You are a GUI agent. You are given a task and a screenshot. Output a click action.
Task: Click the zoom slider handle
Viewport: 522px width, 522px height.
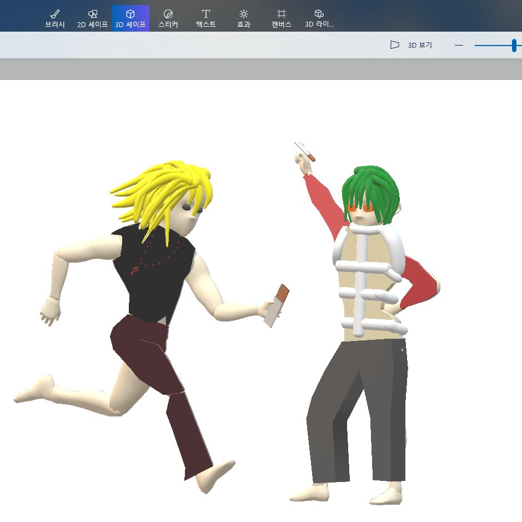coord(513,45)
